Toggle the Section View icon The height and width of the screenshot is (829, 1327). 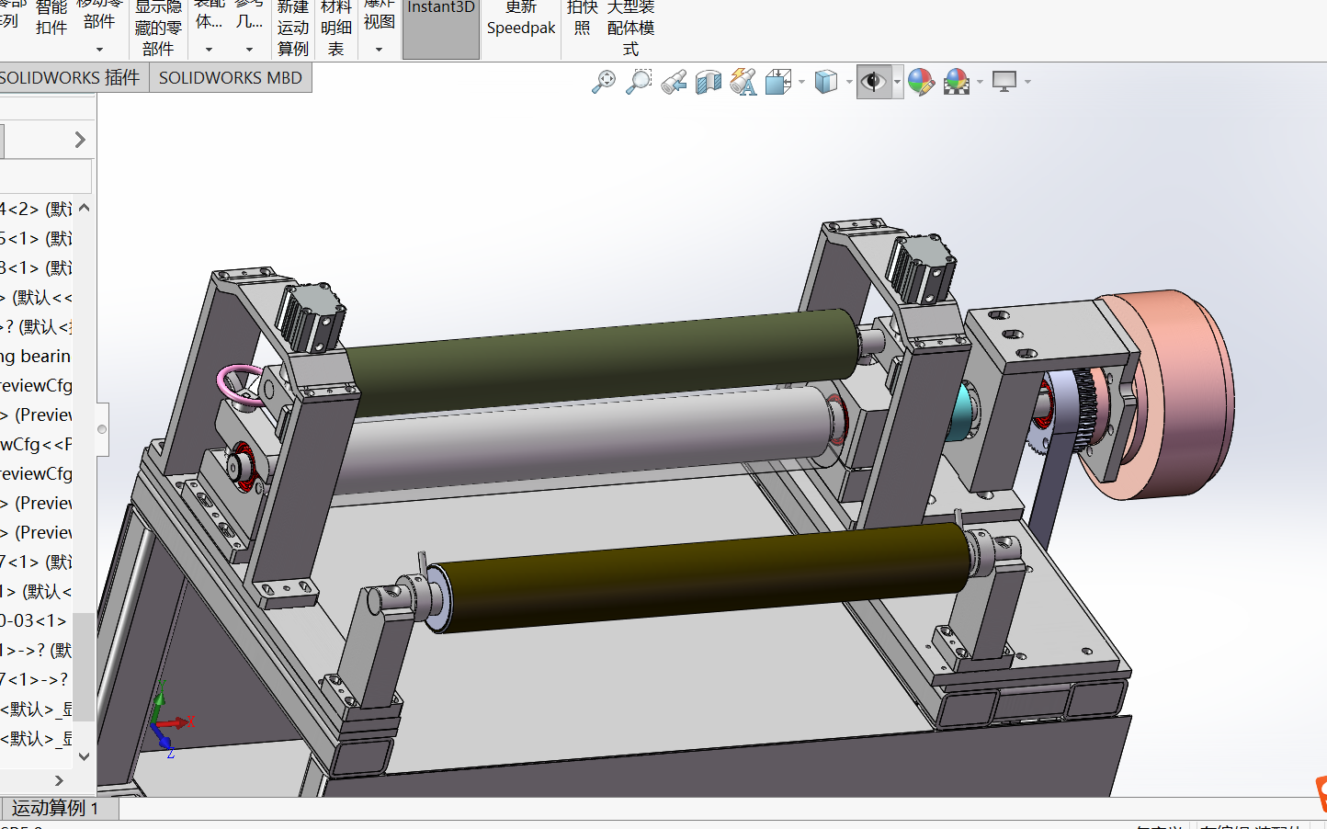tap(709, 82)
